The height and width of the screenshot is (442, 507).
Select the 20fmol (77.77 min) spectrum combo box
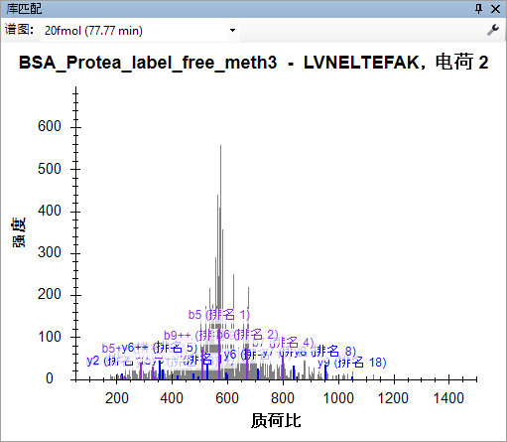139,31
